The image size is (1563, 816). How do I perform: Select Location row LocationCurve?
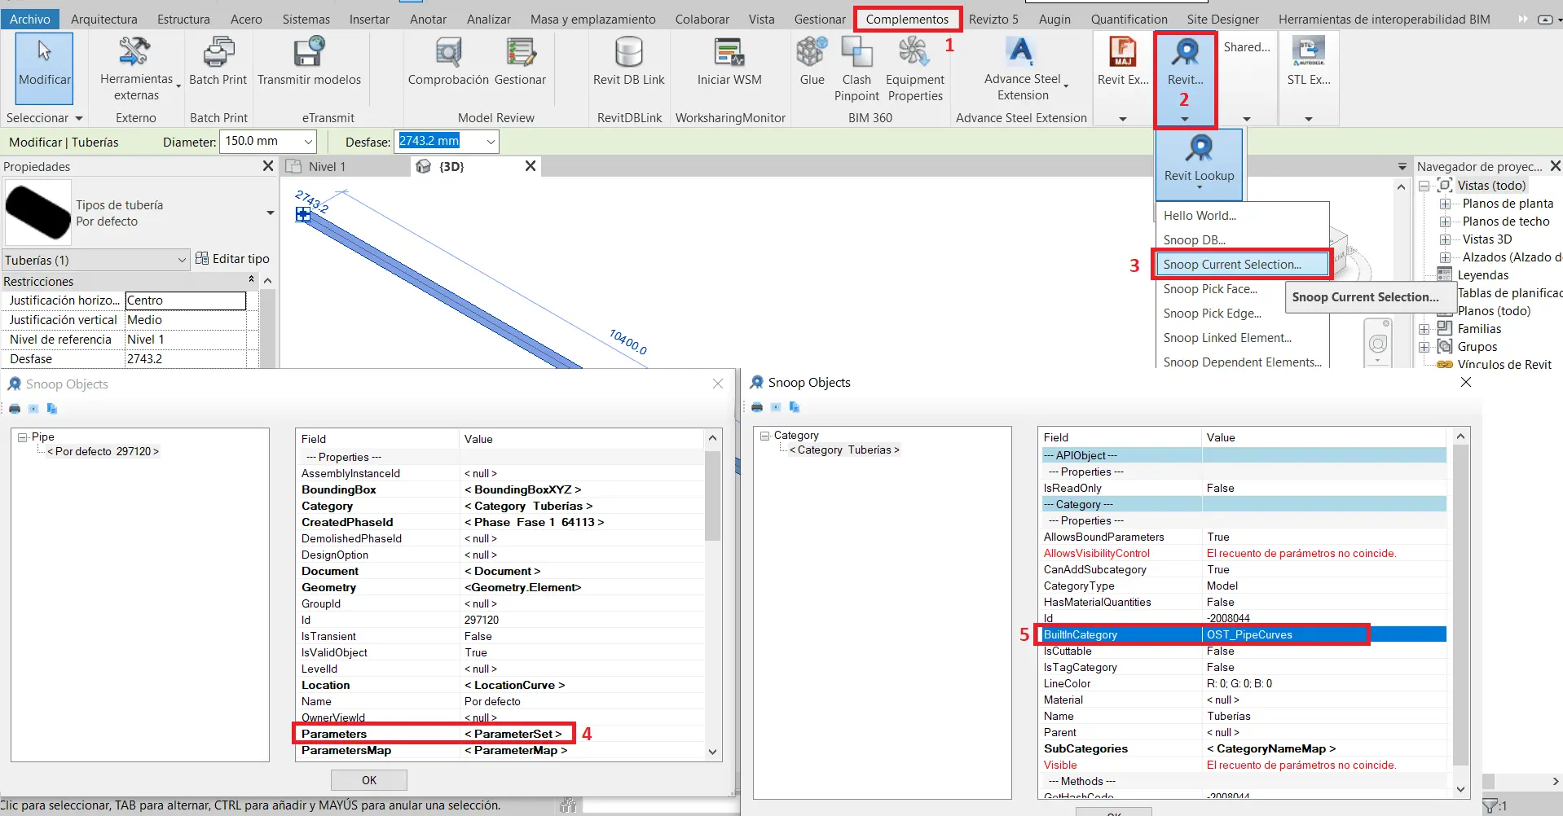pos(501,685)
